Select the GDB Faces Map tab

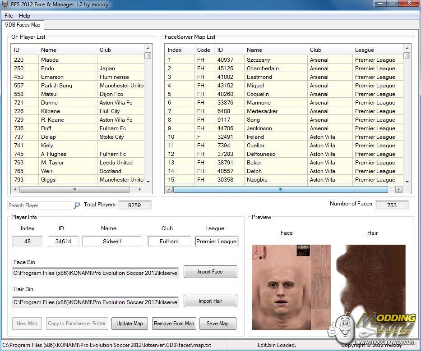pos(23,25)
